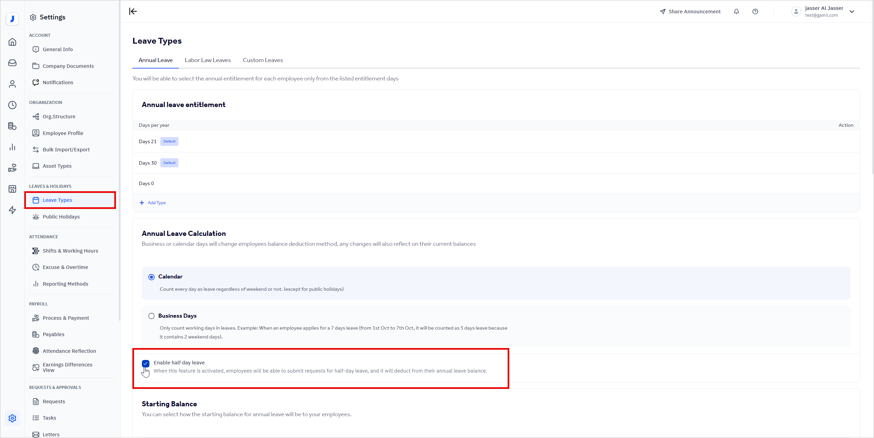
Task: Go to Shifts & Working Hours
Action: point(70,251)
